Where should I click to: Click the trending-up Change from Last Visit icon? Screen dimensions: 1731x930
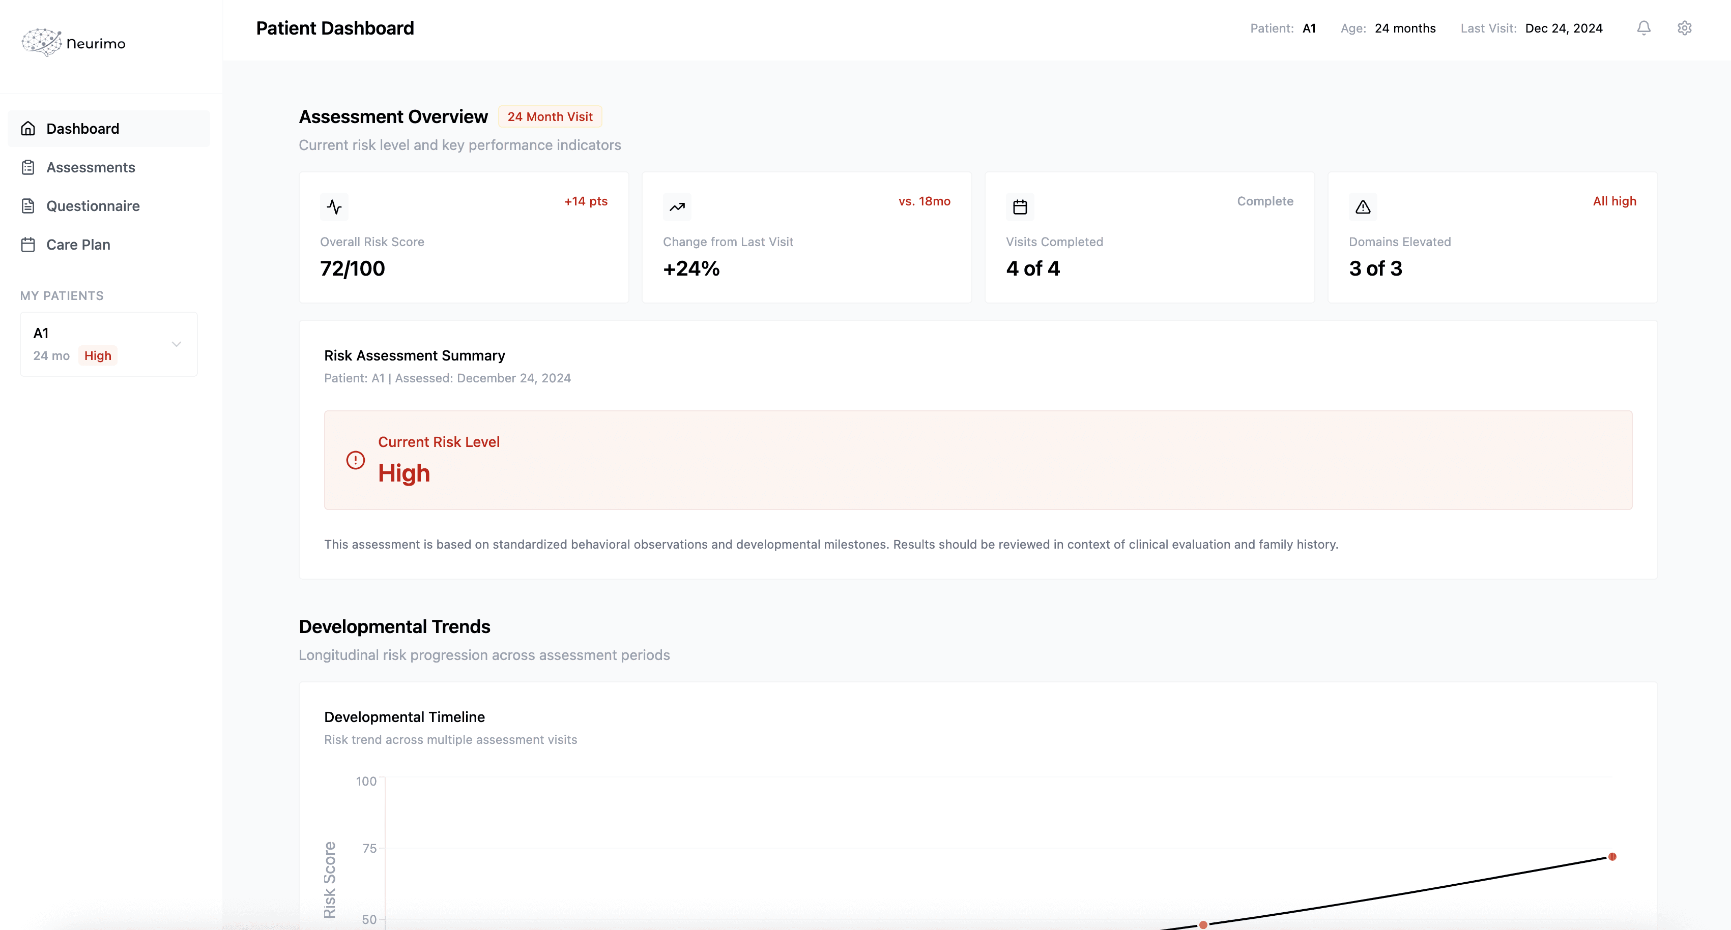point(677,207)
